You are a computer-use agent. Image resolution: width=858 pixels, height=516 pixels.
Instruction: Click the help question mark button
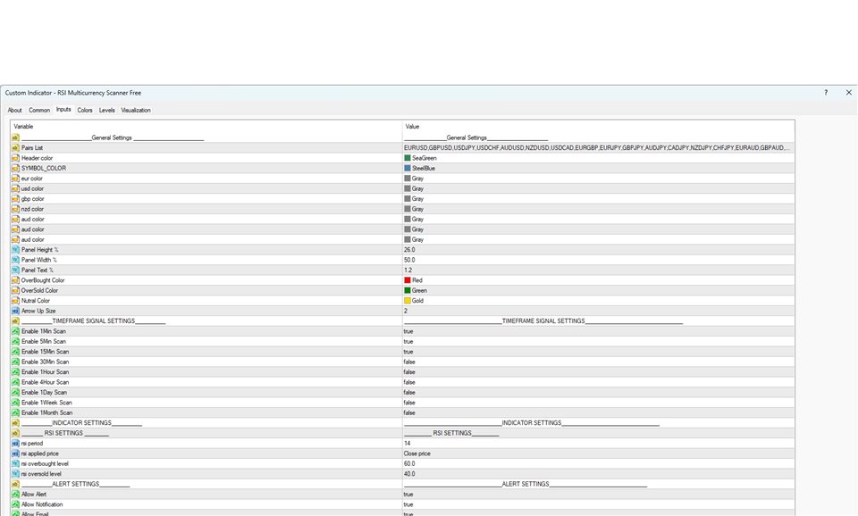826,92
